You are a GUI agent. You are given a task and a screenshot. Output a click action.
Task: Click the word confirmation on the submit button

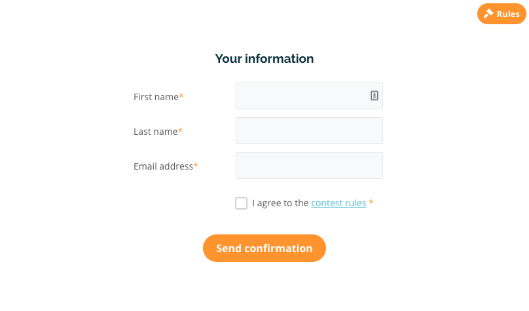278,248
